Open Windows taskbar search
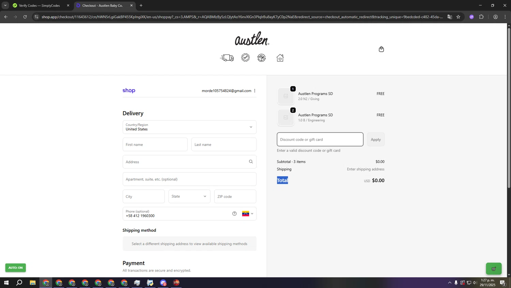511x288 pixels. click(x=19, y=283)
